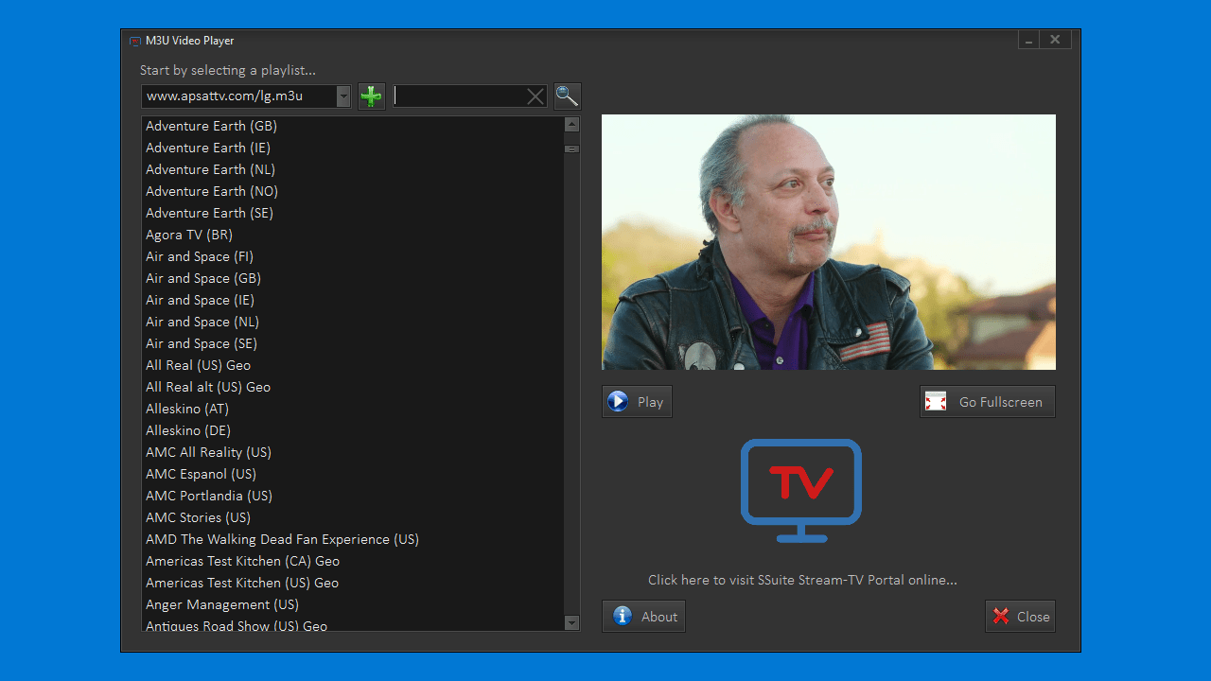This screenshot has height=681, width=1211.
Task: Open the About dialog
Action: (643, 616)
